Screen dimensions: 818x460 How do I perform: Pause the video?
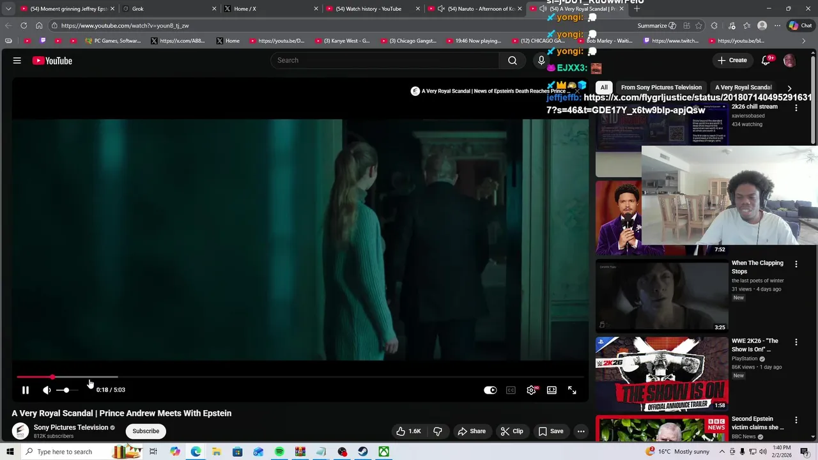pos(26,390)
